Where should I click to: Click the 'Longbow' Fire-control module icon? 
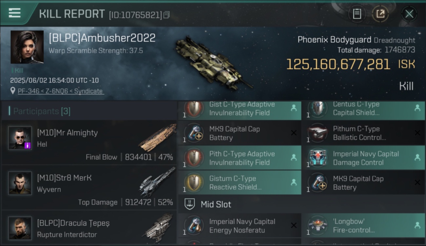318,226
